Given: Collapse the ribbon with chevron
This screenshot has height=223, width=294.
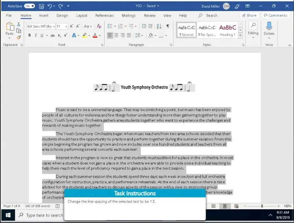Looking at the screenshot, I should click(290, 45).
